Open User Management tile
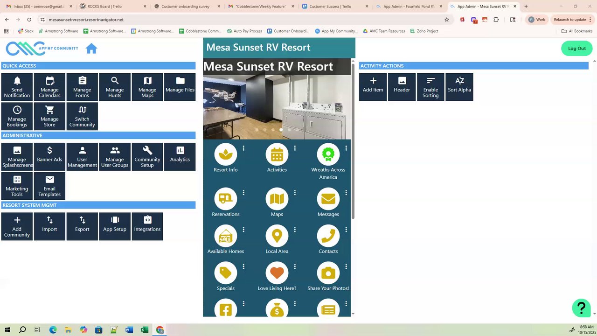Viewport: 597px width, 336px height. pos(82,157)
